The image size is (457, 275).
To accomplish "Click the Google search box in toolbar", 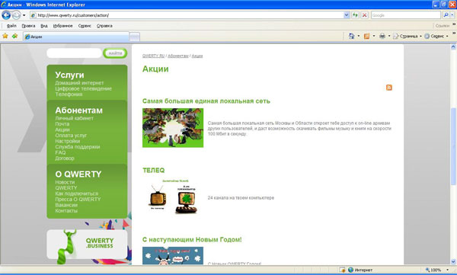I will [x=406, y=15].
